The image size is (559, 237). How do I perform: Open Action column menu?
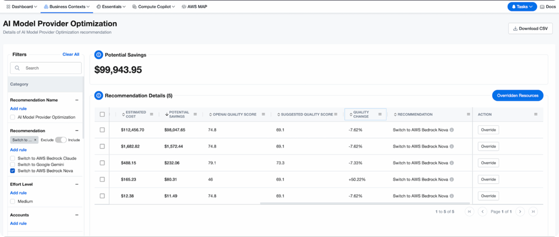point(536,114)
